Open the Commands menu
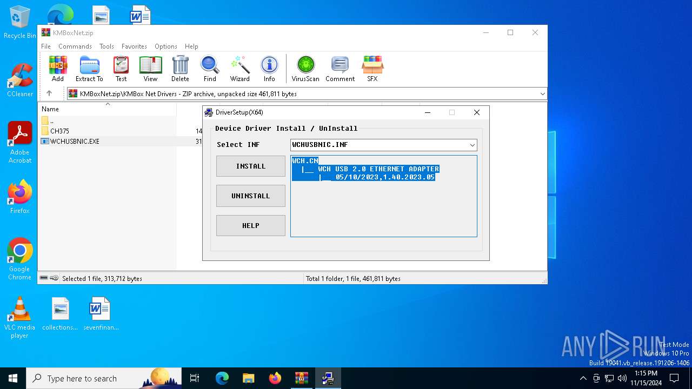 (75, 46)
